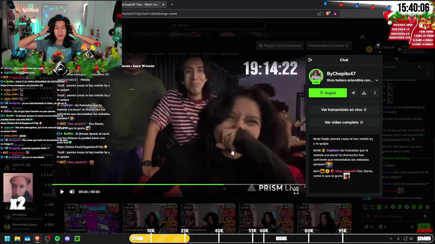This screenshot has height=244, width=435.
Task: Open Spotify from the taskbar
Action: (x=57, y=239)
